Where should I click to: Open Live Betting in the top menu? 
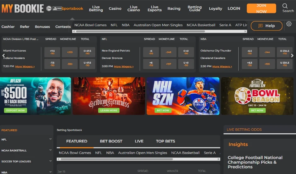tap(96, 9)
